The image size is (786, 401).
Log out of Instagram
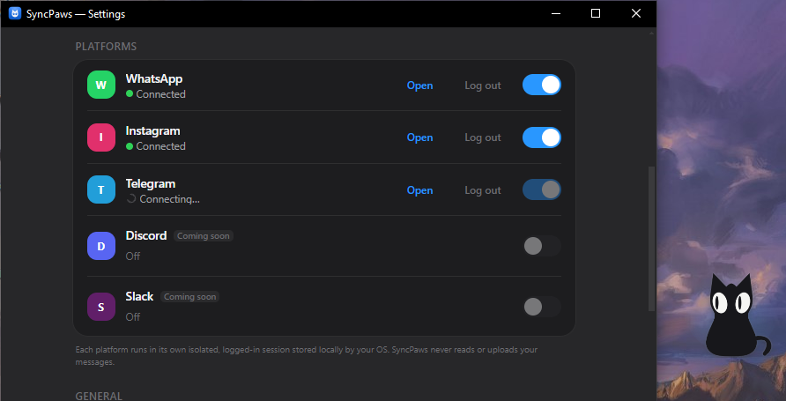(x=483, y=137)
